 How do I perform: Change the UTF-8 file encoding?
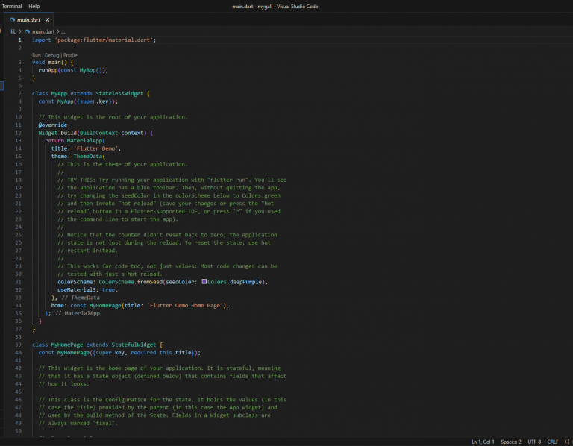click(534, 442)
